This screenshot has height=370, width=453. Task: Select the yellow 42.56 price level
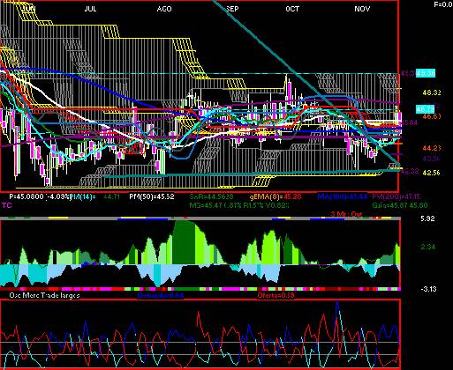432,173
